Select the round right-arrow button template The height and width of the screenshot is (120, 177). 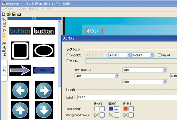click(44, 90)
